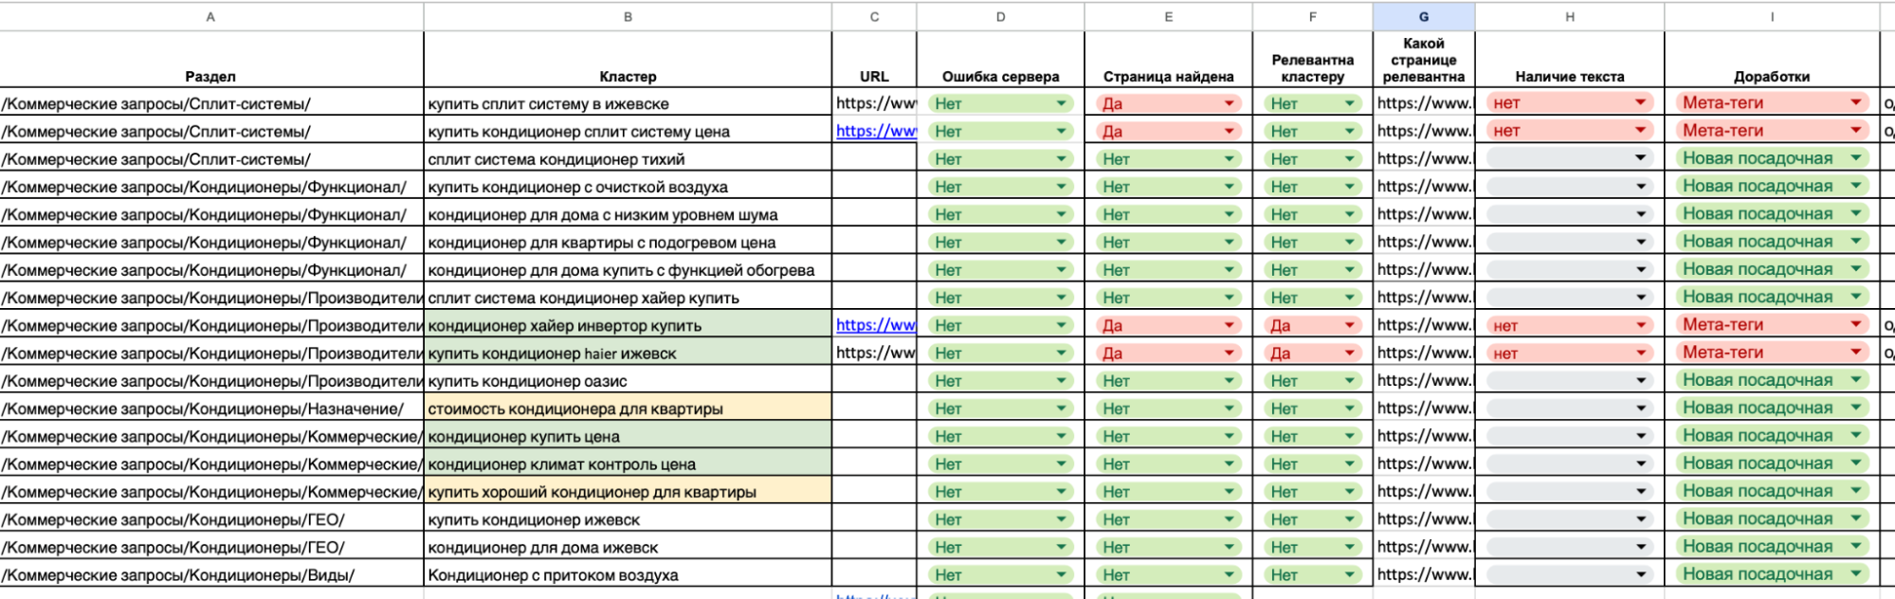Select highlighted column G header
This screenshot has width=1895, height=599.
tap(1423, 16)
